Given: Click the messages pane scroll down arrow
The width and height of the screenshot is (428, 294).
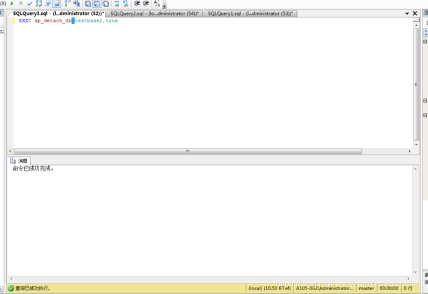Looking at the screenshot, I should [x=415, y=272].
